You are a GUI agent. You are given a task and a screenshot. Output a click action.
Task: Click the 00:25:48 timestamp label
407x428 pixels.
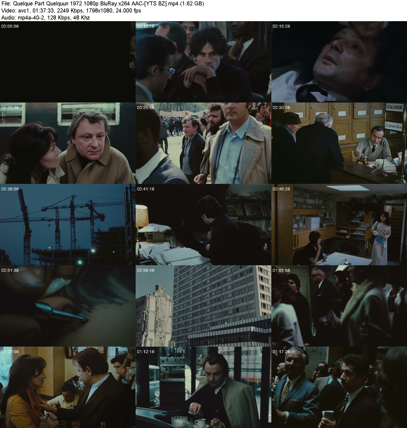coord(146,108)
